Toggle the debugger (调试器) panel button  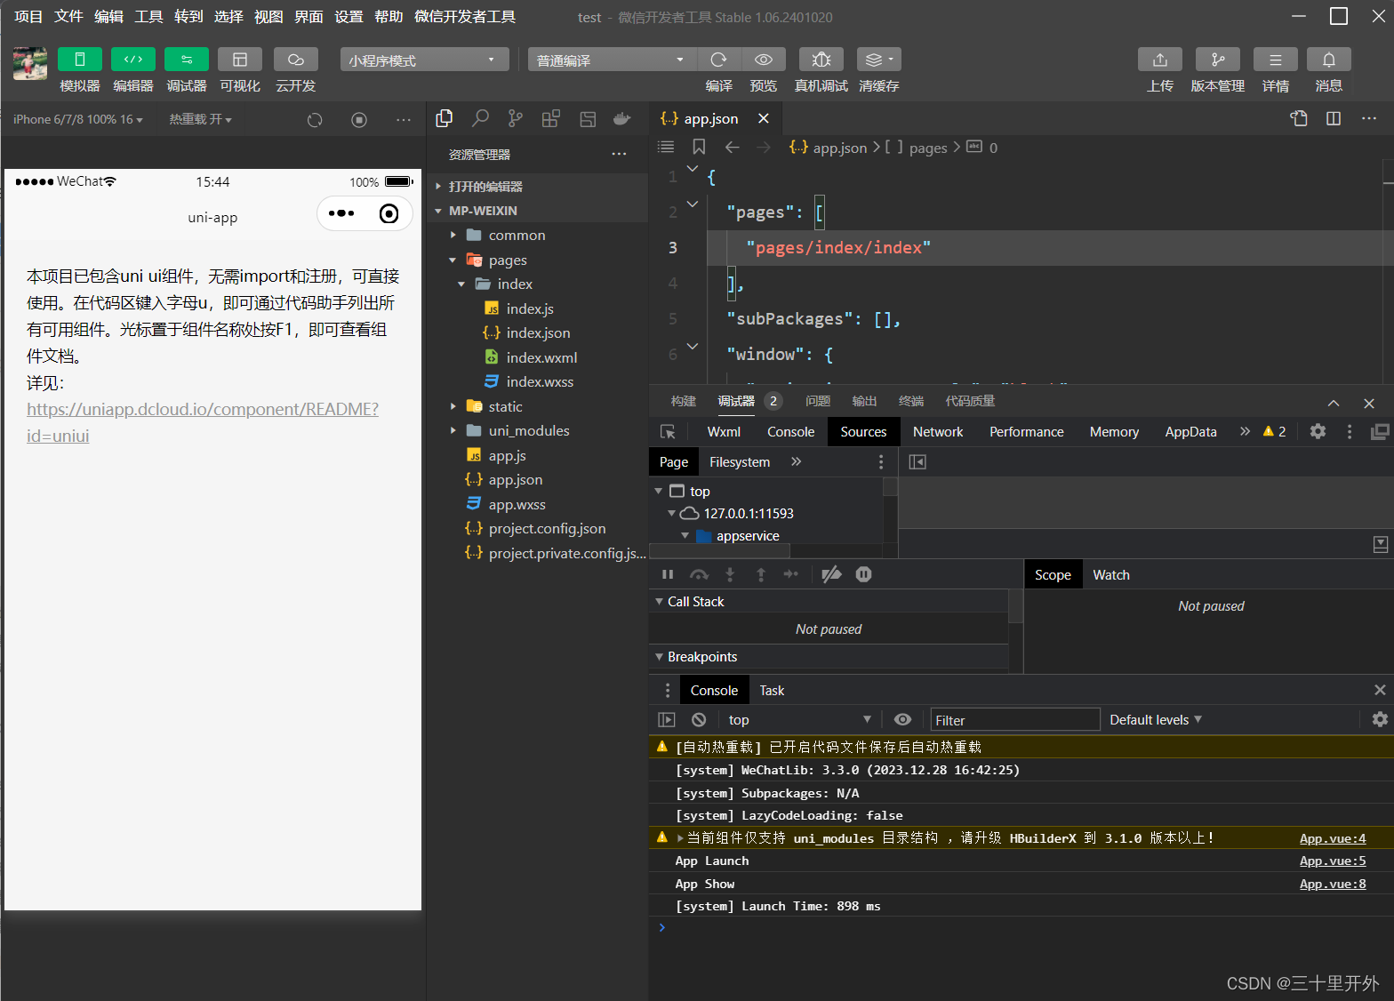[187, 60]
